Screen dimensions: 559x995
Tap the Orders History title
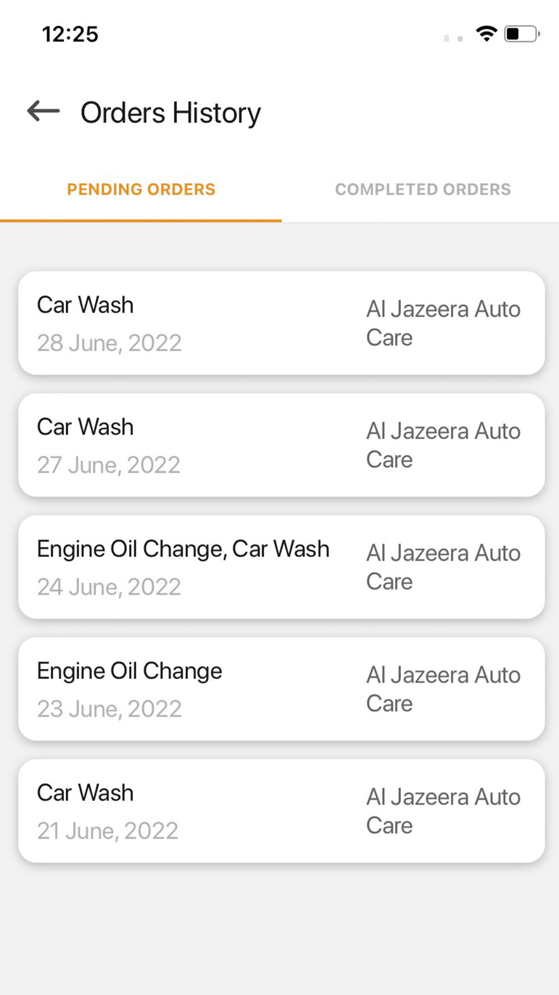click(x=170, y=113)
